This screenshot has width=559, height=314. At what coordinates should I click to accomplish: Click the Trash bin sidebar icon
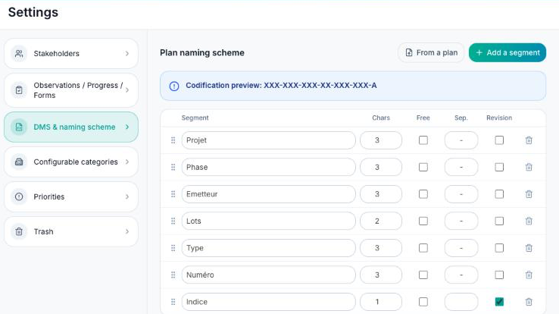(19, 231)
